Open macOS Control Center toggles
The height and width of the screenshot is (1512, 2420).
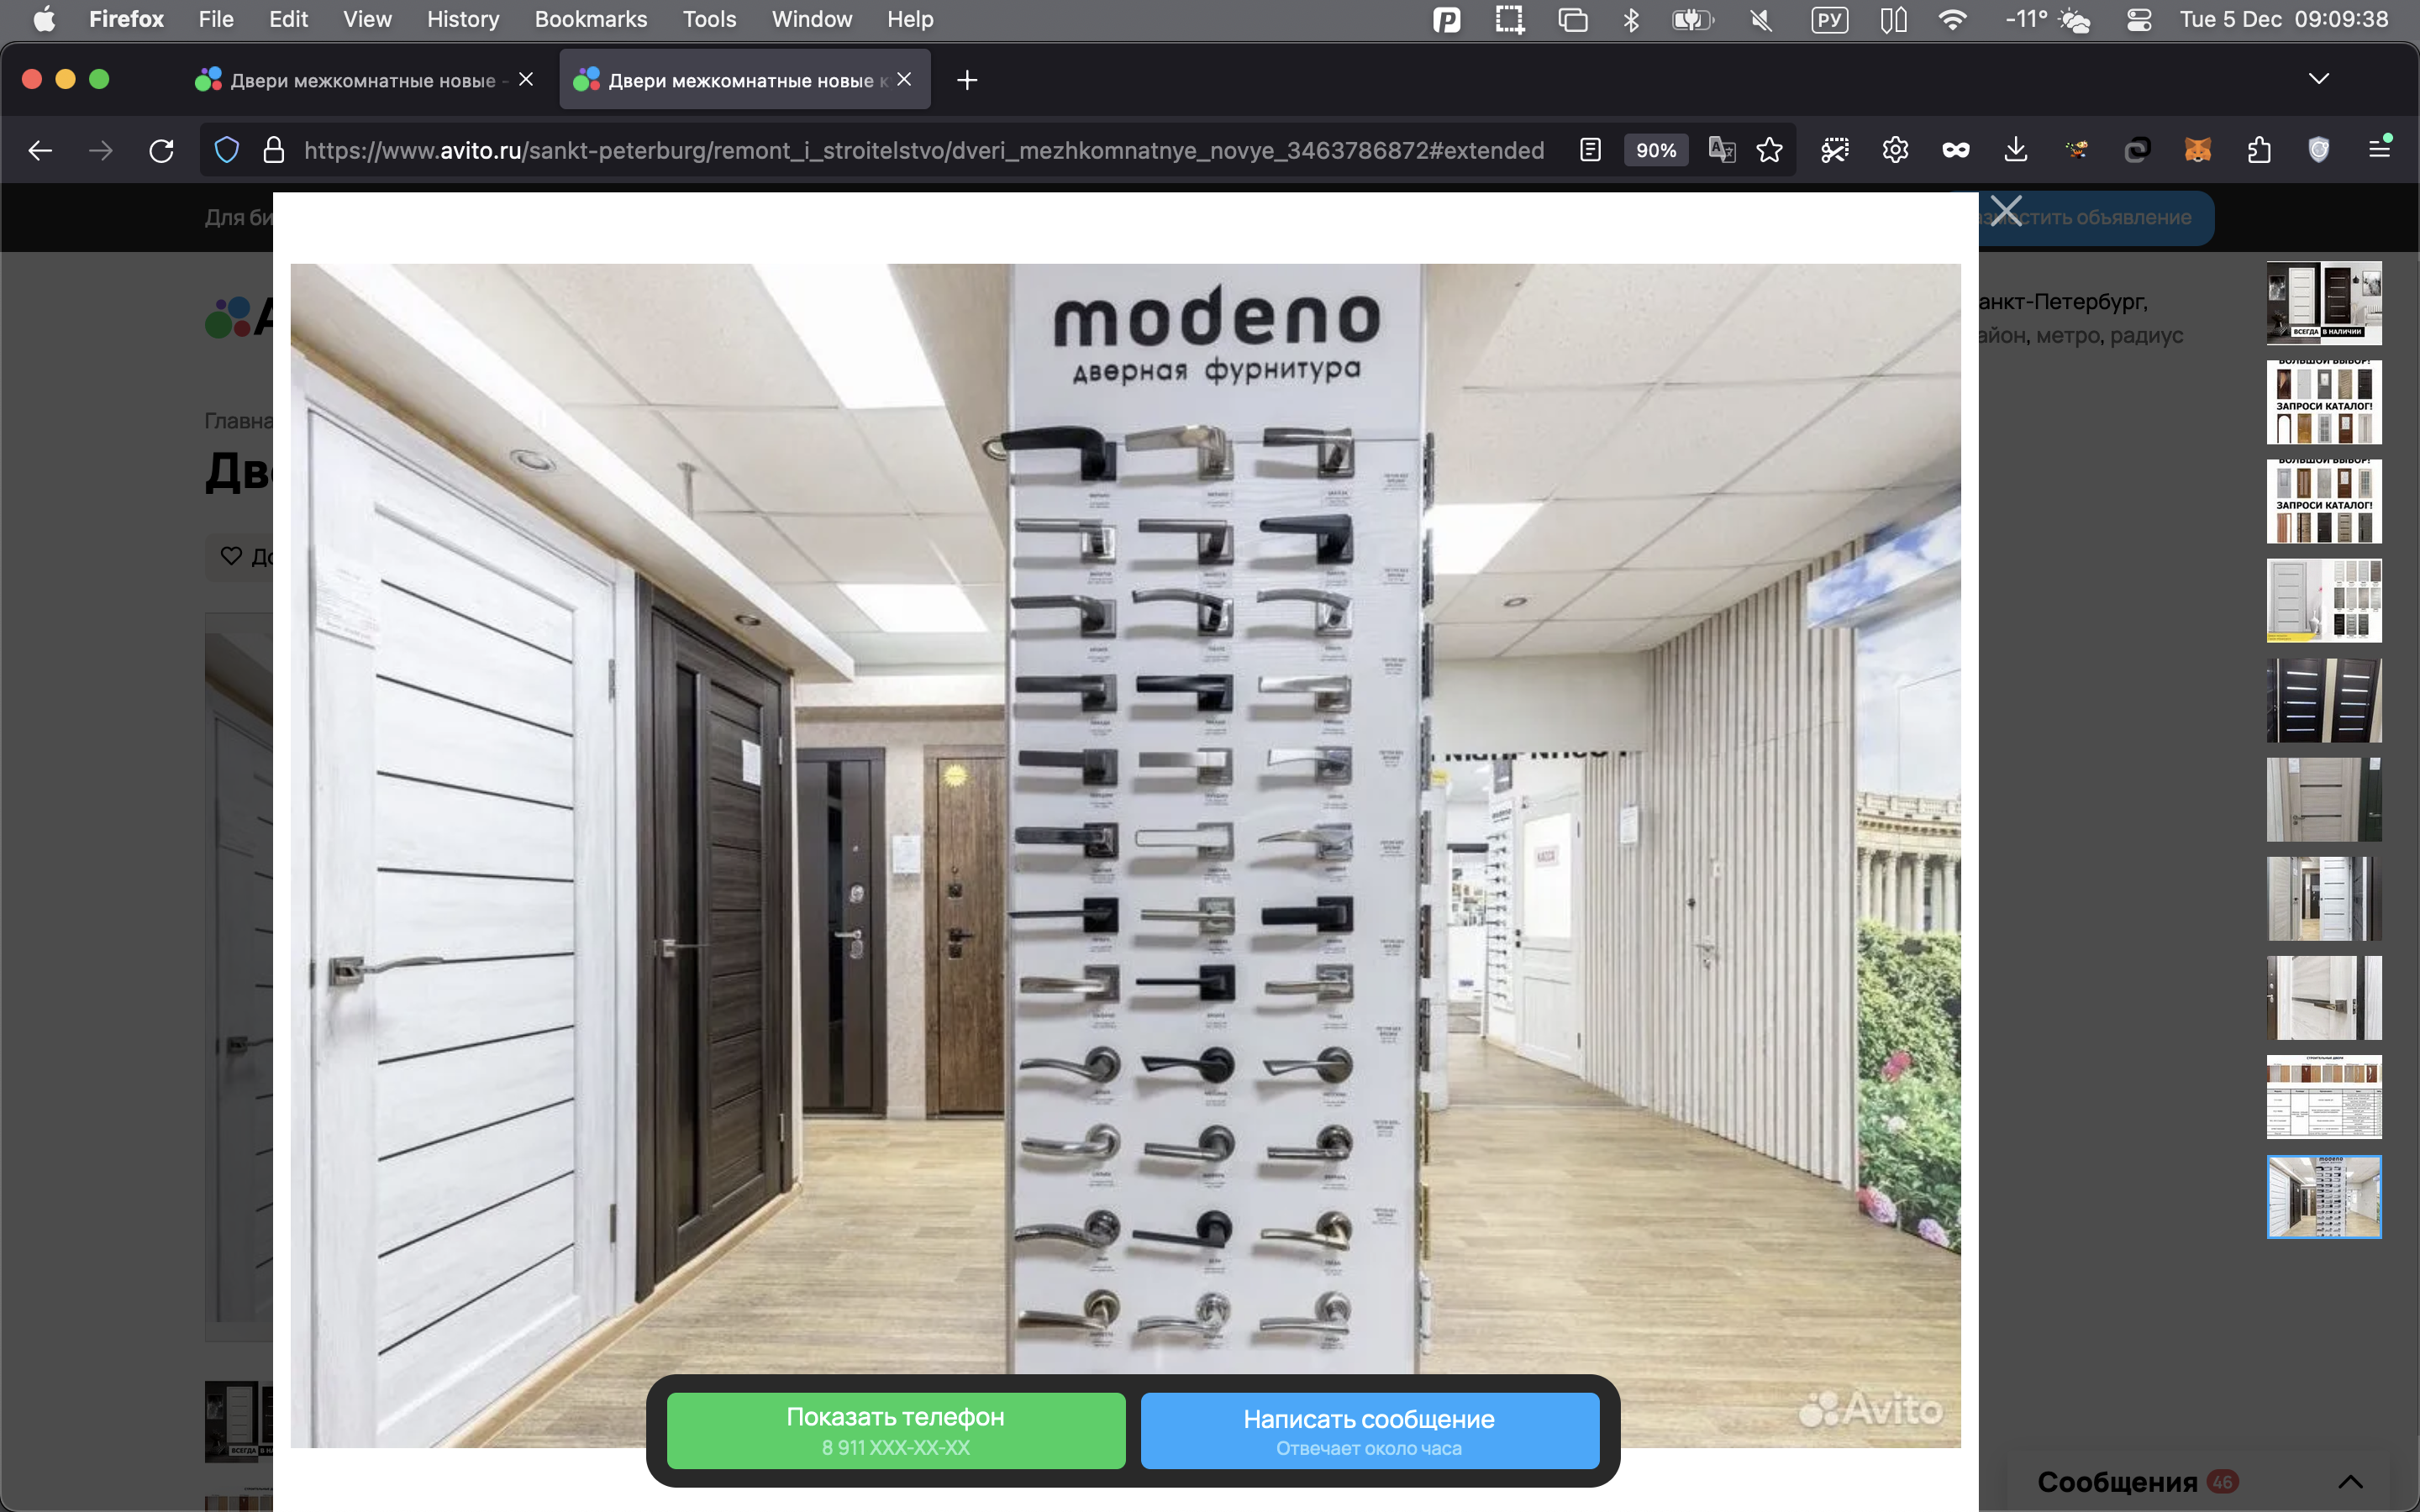[2138, 19]
